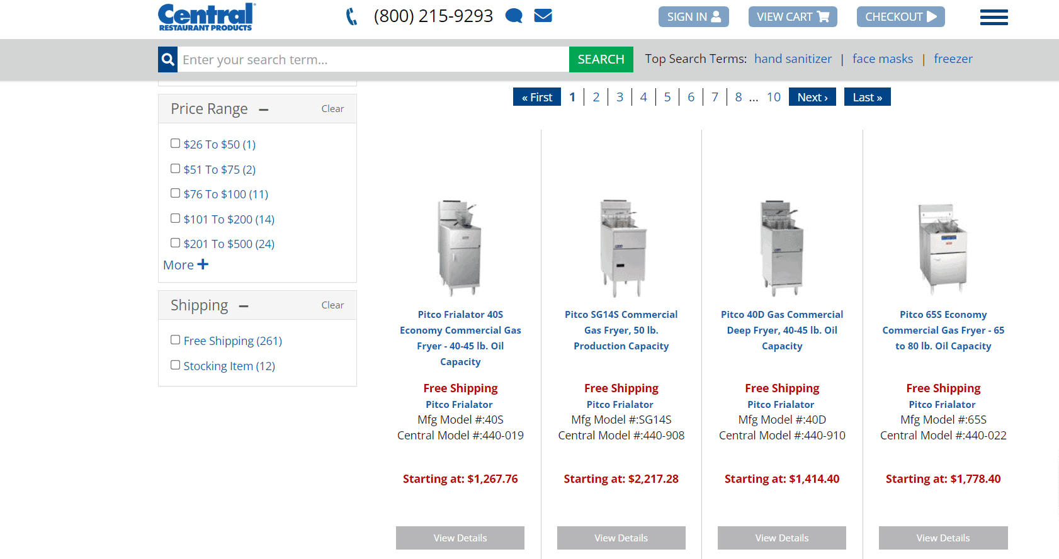Click the phone handset icon

pos(352,16)
